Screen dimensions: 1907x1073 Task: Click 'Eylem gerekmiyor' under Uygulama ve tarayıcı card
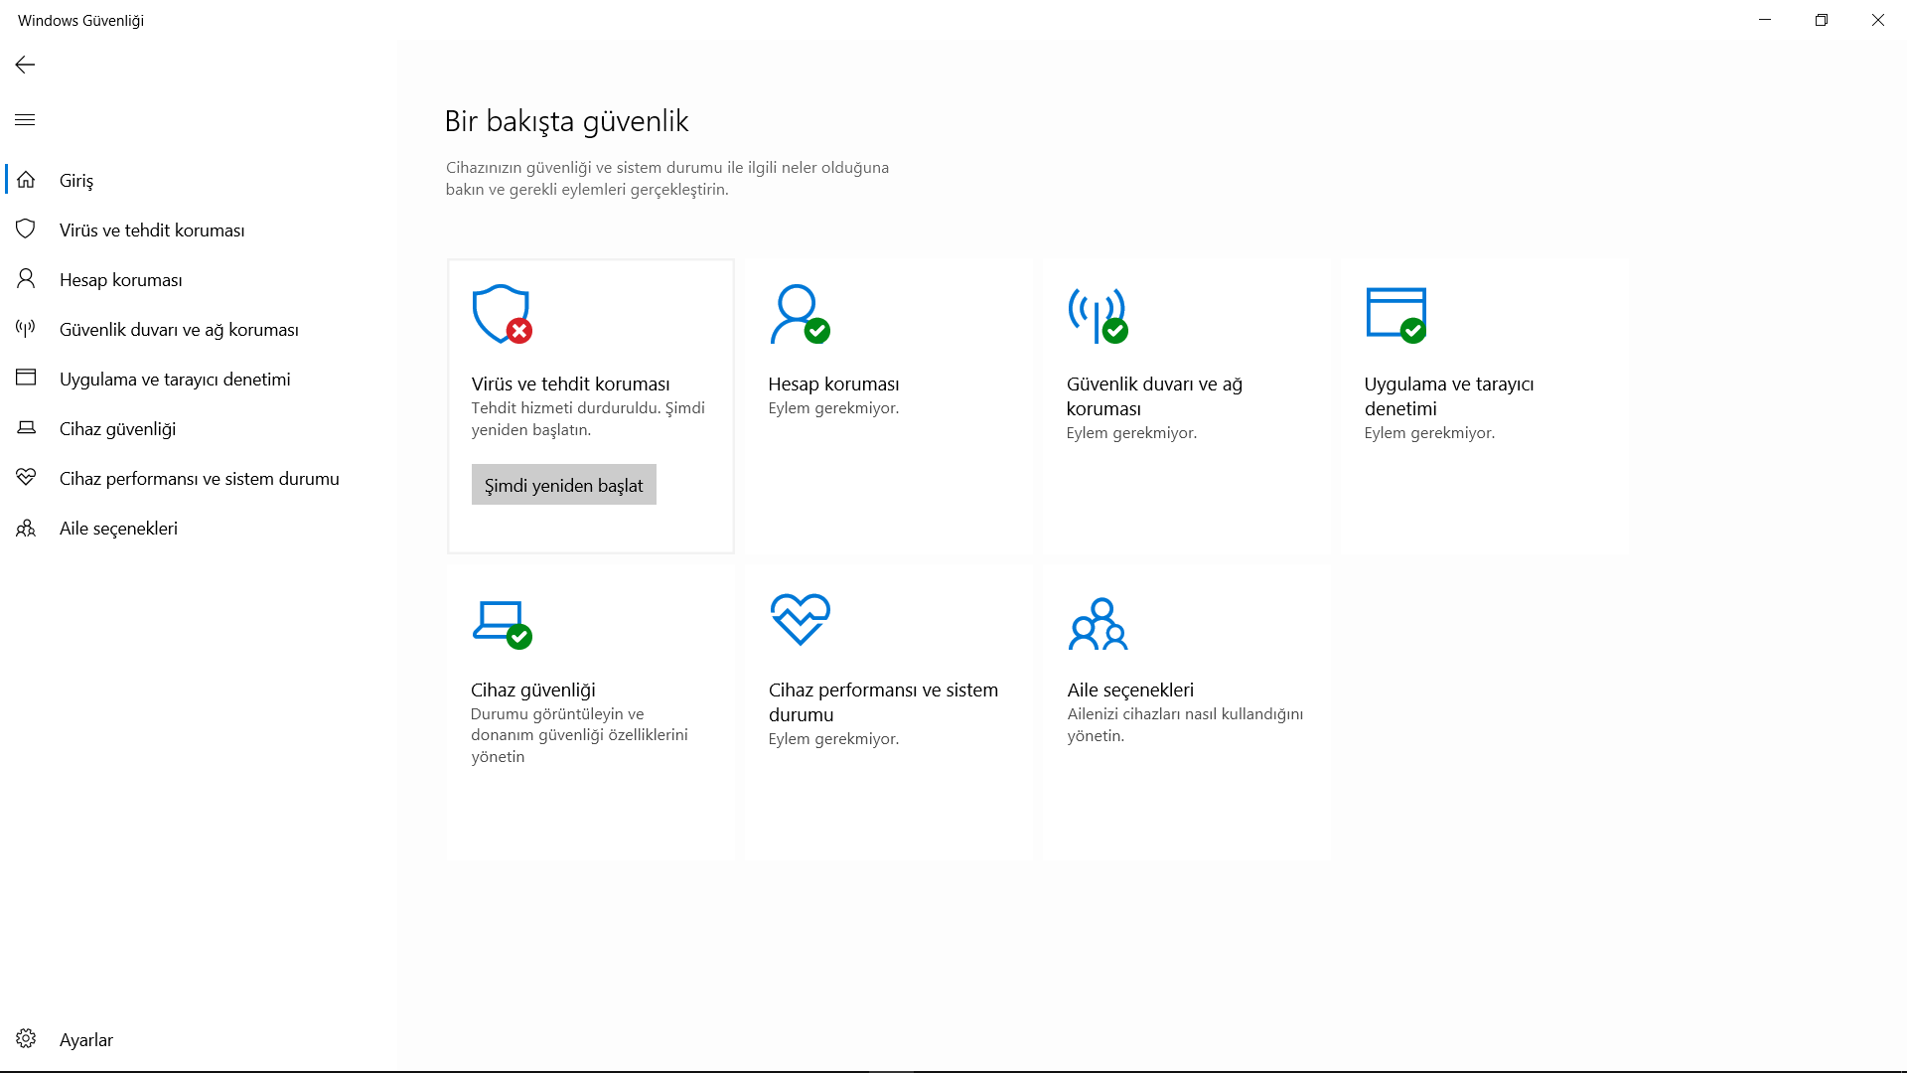coord(1429,432)
